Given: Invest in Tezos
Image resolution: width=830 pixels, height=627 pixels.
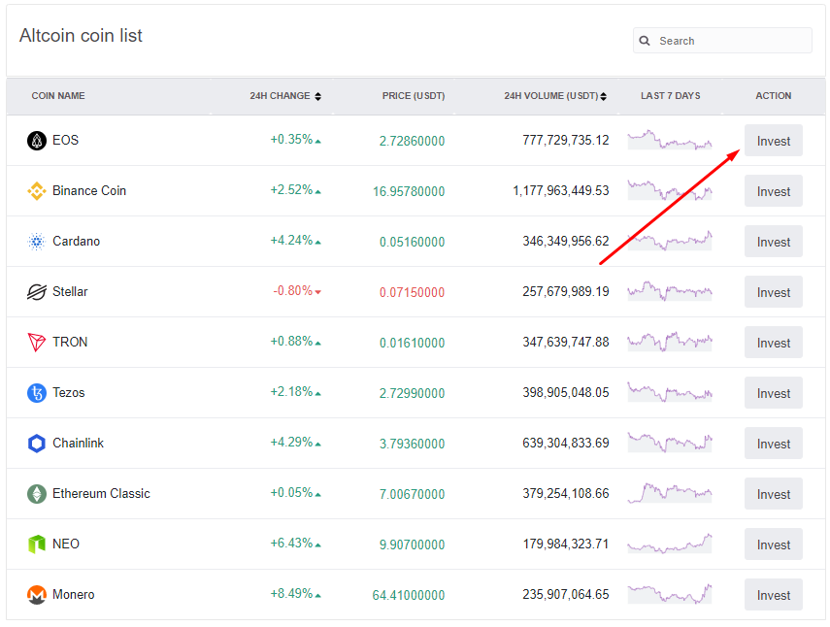Looking at the screenshot, I should tap(774, 393).
